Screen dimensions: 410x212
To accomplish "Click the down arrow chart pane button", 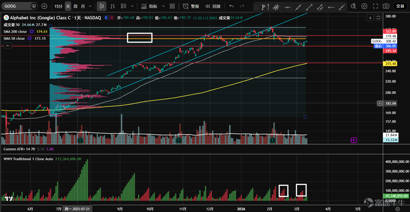I will pyautogui.click(x=370, y=18).
